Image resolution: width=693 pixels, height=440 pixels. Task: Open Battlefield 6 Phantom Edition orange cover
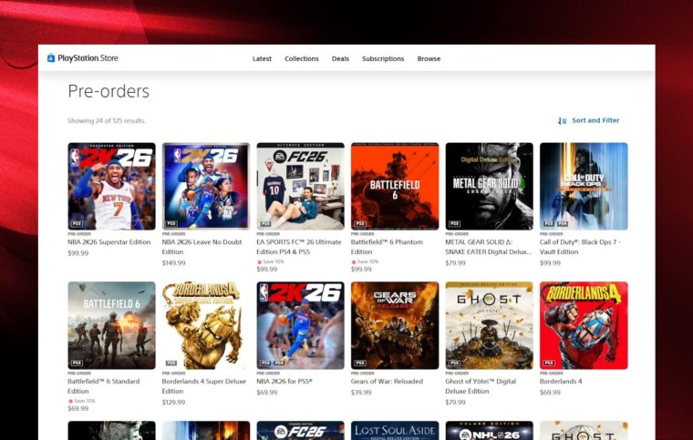[395, 186]
